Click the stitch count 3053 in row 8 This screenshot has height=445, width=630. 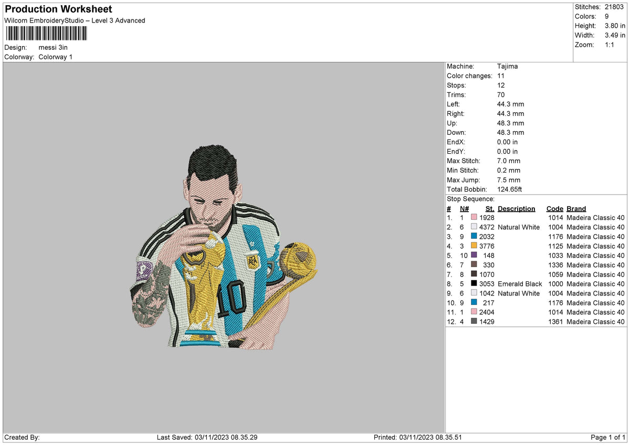tap(487, 284)
